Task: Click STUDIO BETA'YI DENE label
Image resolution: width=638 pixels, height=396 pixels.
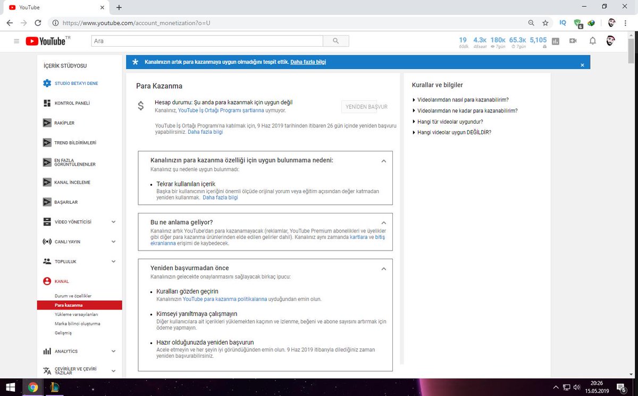Action: coord(76,83)
